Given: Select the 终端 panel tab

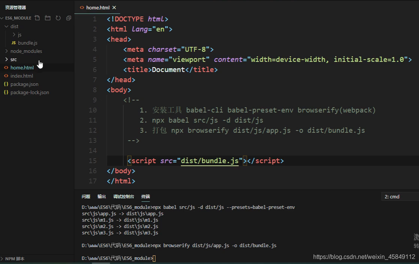Looking at the screenshot, I should tap(146, 196).
